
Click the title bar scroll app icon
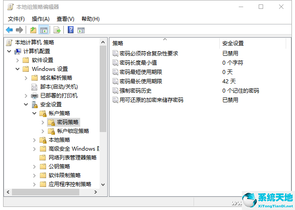10,7
